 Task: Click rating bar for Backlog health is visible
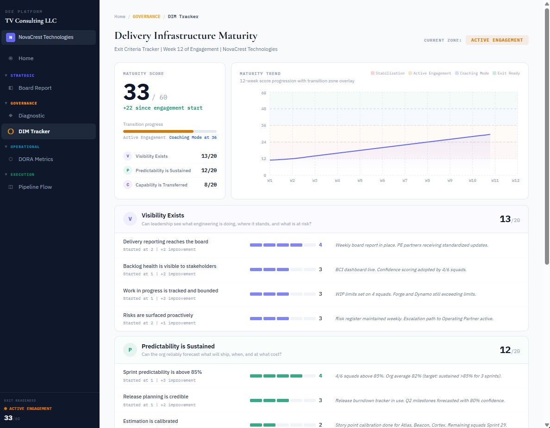pyautogui.click(x=283, y=270)
